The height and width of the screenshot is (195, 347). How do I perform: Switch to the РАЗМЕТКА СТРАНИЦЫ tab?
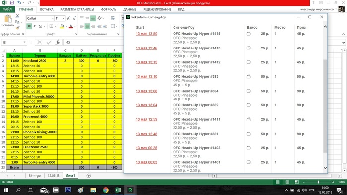(77, 9)
